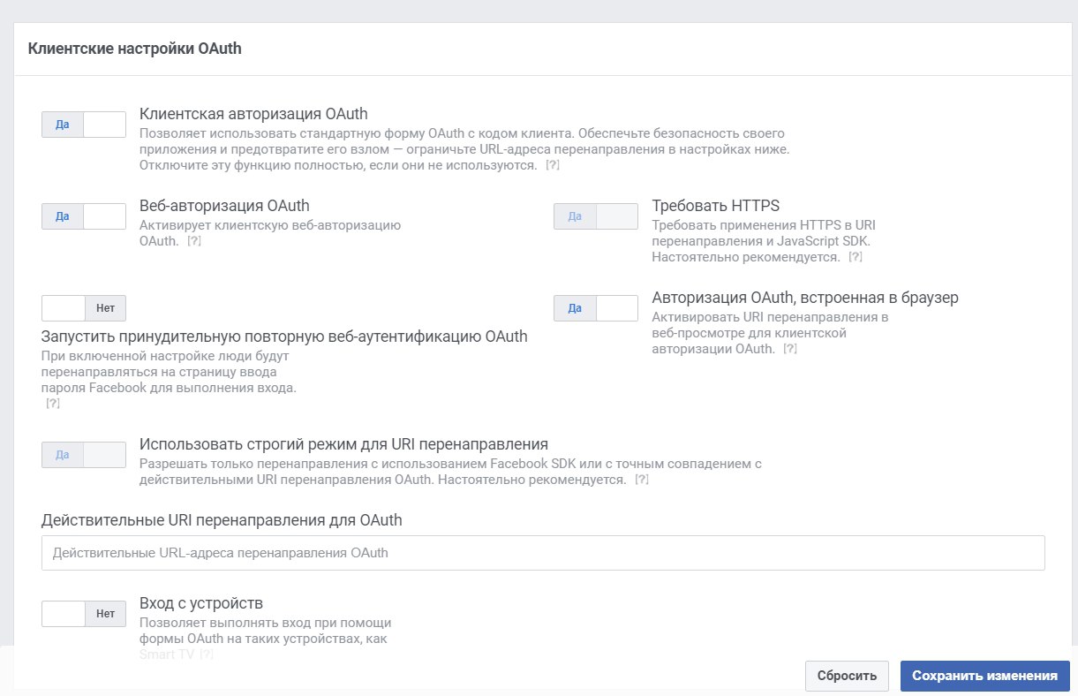The image size is (1078, 696).
Task: Click the Требовать HTTPS title text
Action: click(716, 206)
